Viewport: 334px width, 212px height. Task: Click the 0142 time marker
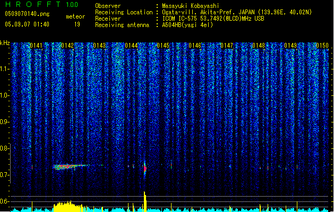point(67,46)
